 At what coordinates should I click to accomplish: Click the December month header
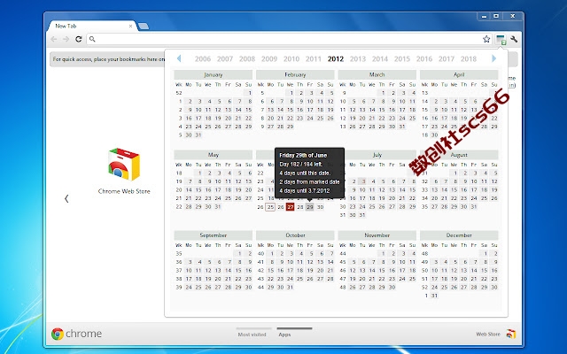pyautogui.click(x=459, y=235)
